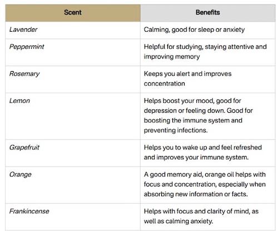Click the 'Helps boost your mood' benefit text
The height and width of the screenshot is (231, 278).
click(x=179, y=101)
